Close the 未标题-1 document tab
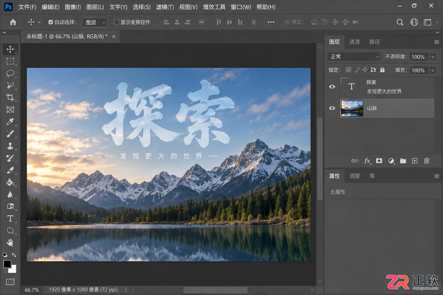 [x=114, y=36]
